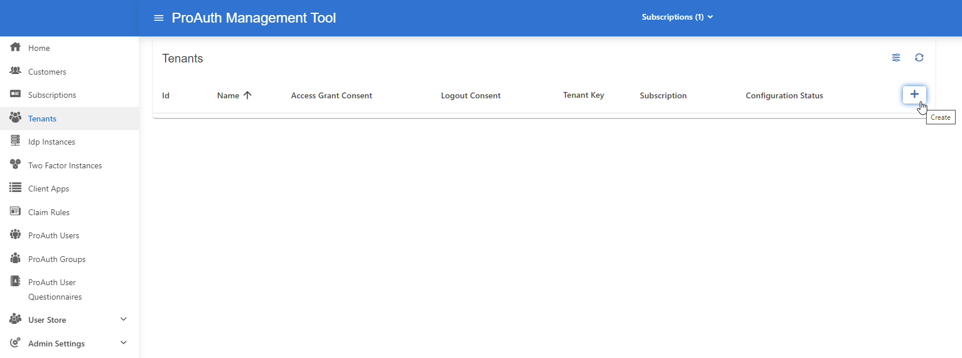The height and width of the screenshot is (358, 962).
Task: Click the Home house icon
Action: (x=16, y=47)
